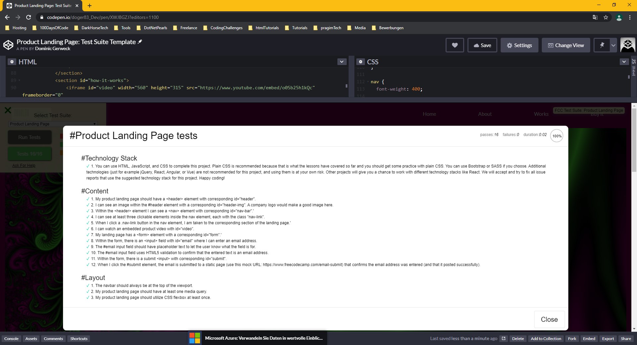Click the Save button

tap(482, 45)
